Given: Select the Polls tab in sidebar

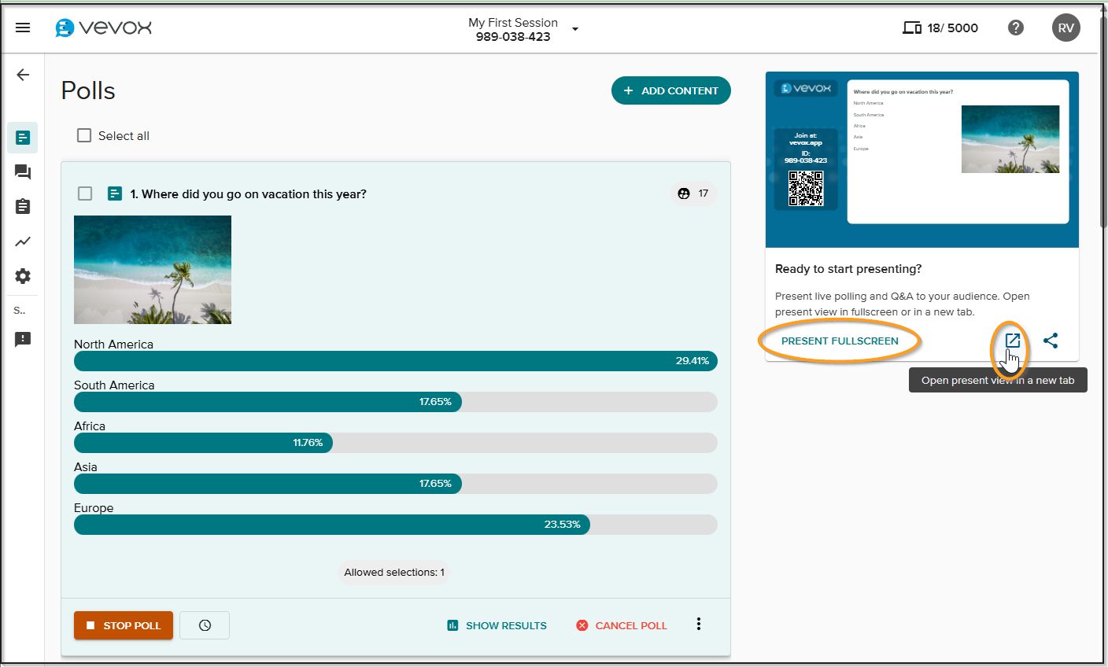Looking at the screenshot, I should pyautogui.click(x=23, y=138).
